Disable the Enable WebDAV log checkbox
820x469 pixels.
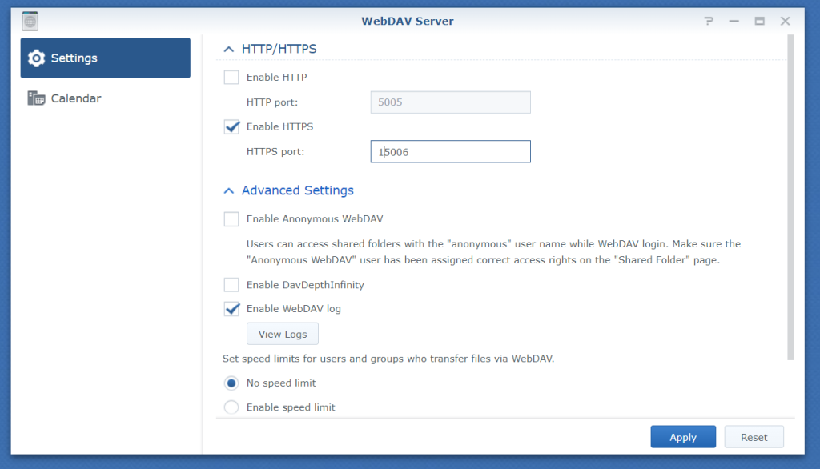click(231, 309)
